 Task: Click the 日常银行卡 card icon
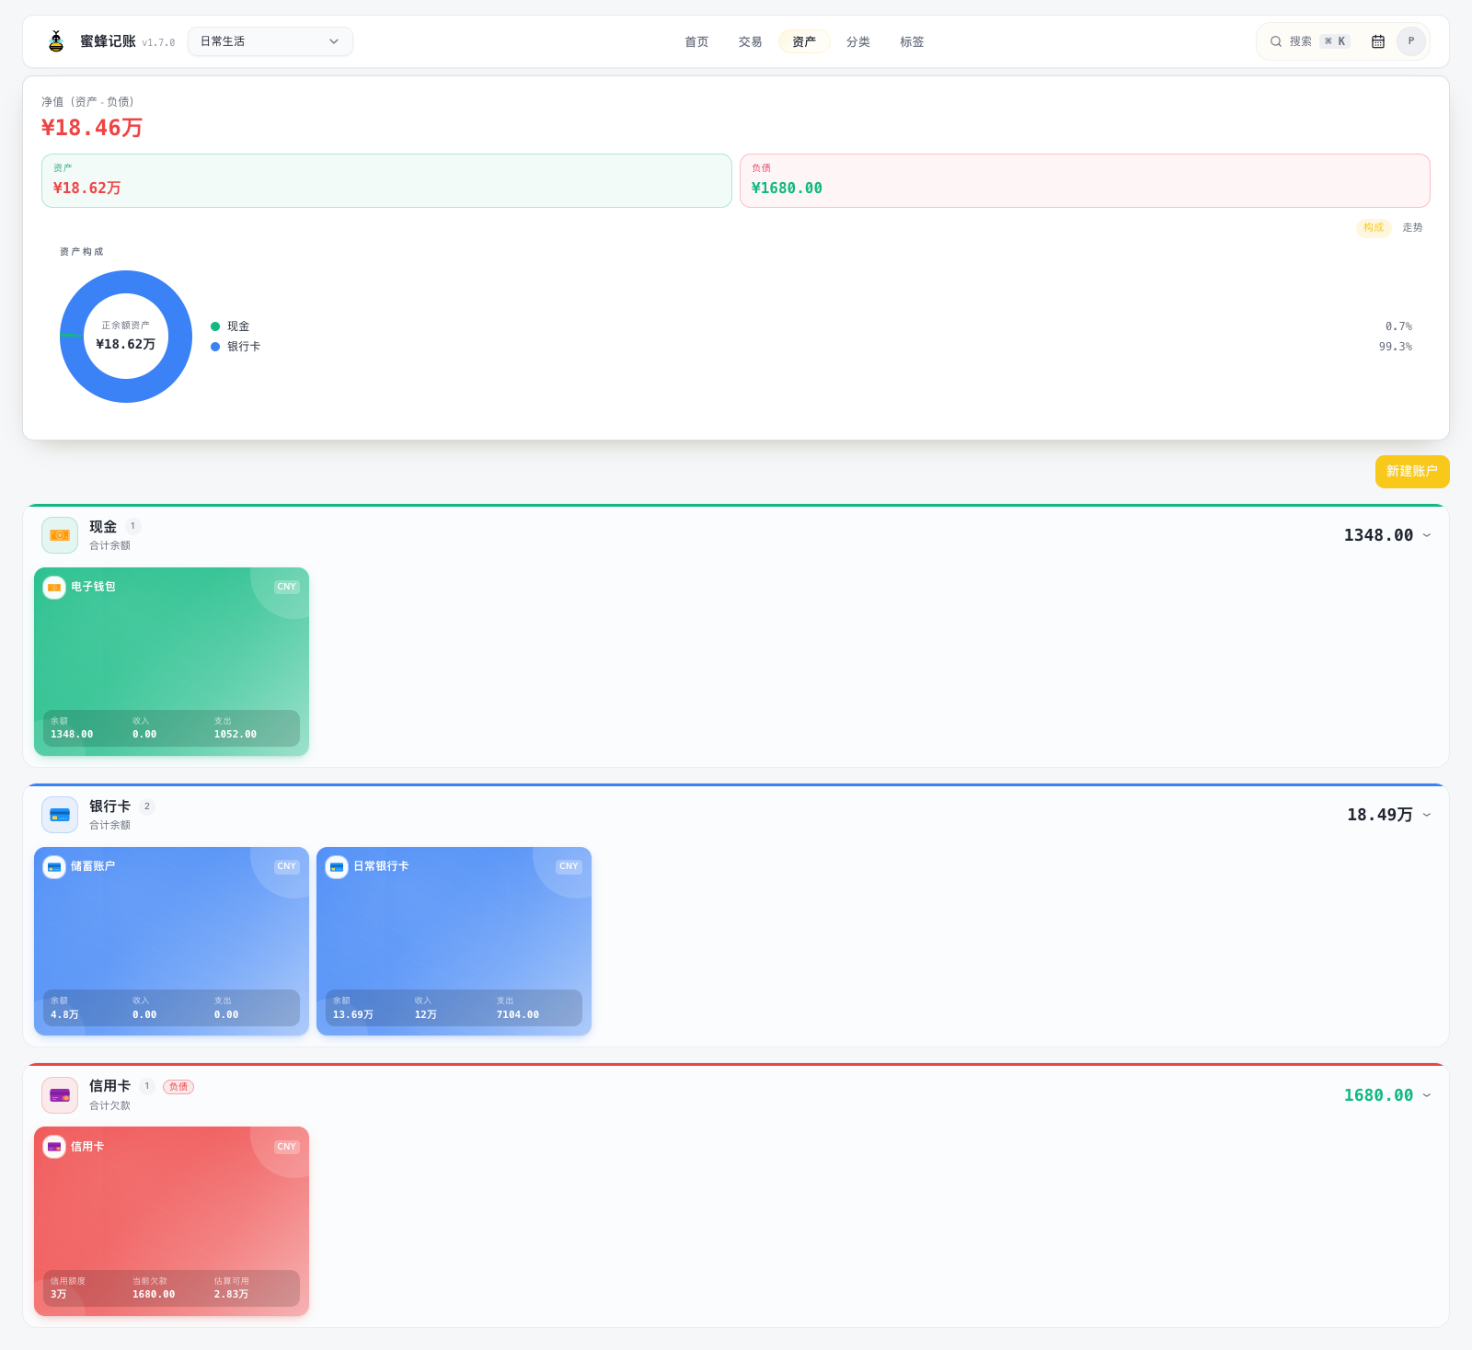337,866
